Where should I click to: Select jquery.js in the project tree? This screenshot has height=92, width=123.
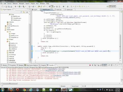tap(13, 45)
